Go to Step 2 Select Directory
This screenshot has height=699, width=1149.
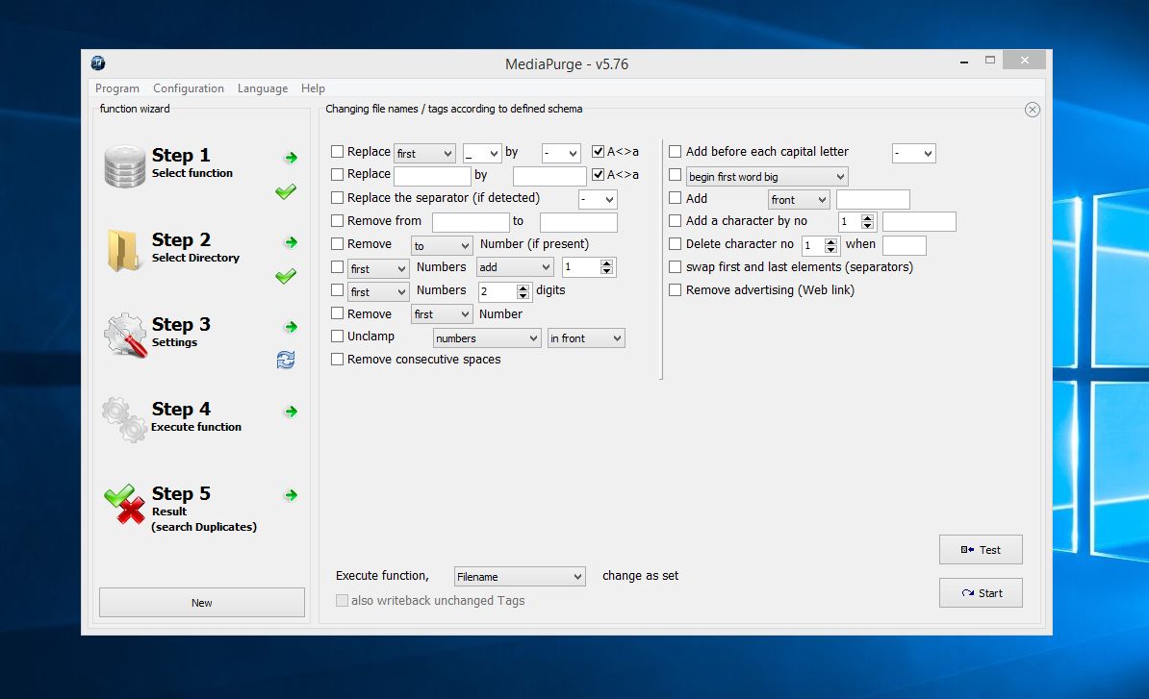(x=195, y=247)
